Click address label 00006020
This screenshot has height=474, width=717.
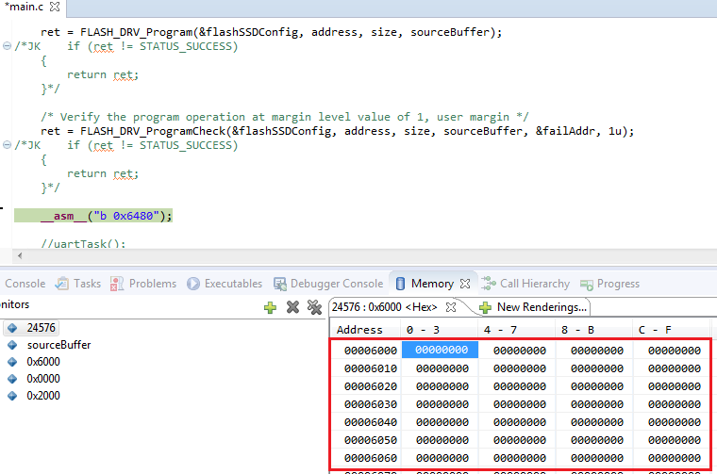click(371, 386)
